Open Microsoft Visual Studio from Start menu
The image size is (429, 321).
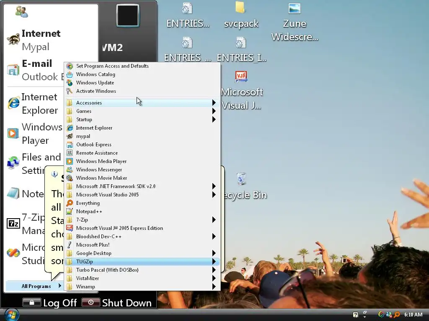coord(26,254)
